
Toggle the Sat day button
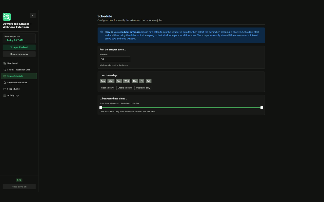pyautogui.click(x=149, y=81)
